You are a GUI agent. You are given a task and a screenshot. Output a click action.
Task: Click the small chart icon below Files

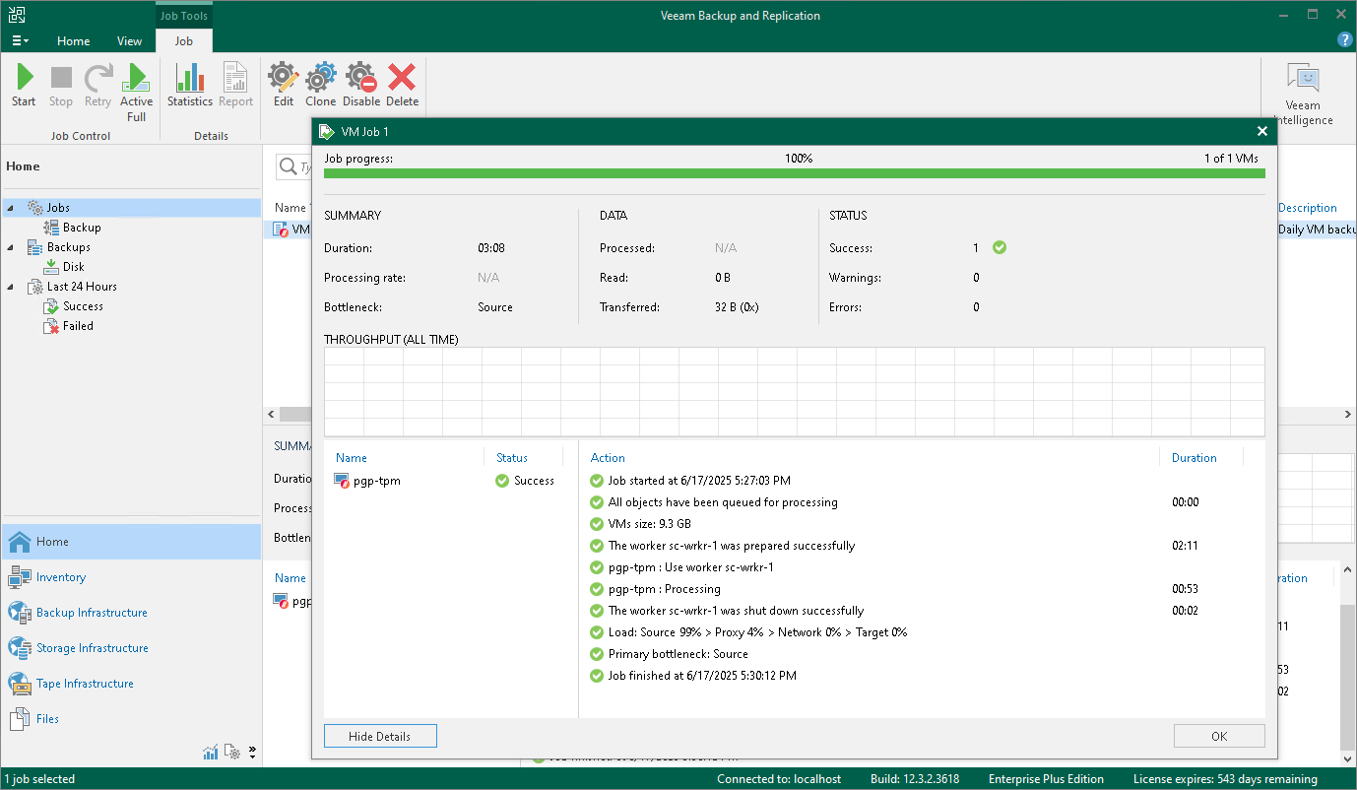[x=211, y=753]
